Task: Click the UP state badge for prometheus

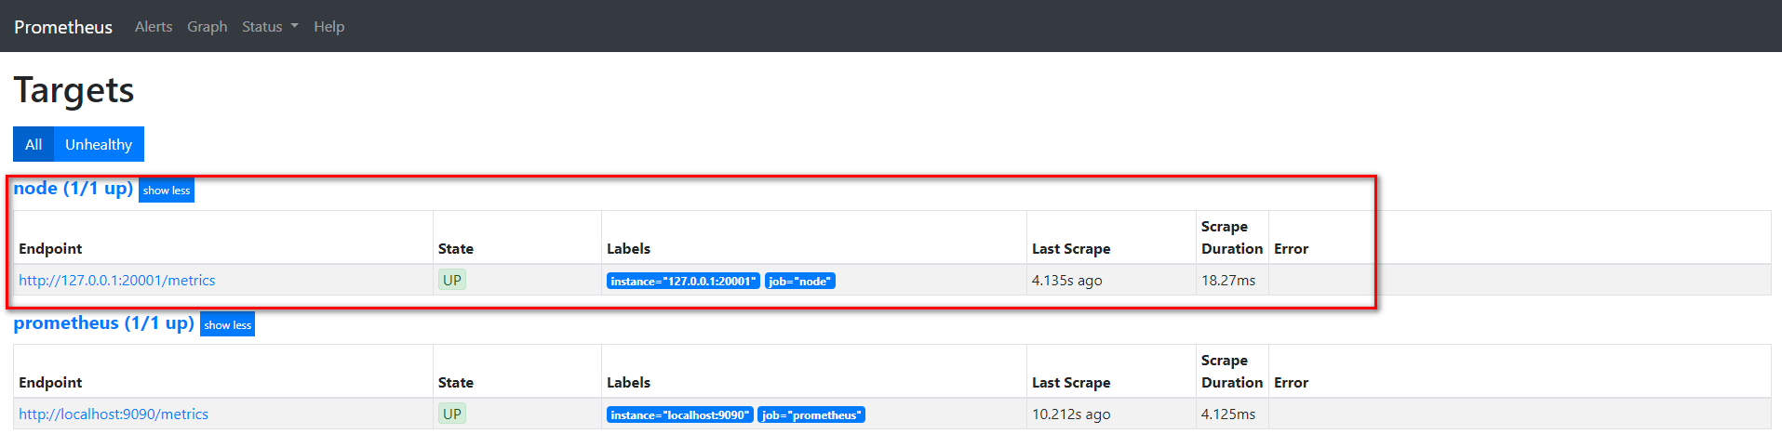Action: click(452, 414)
